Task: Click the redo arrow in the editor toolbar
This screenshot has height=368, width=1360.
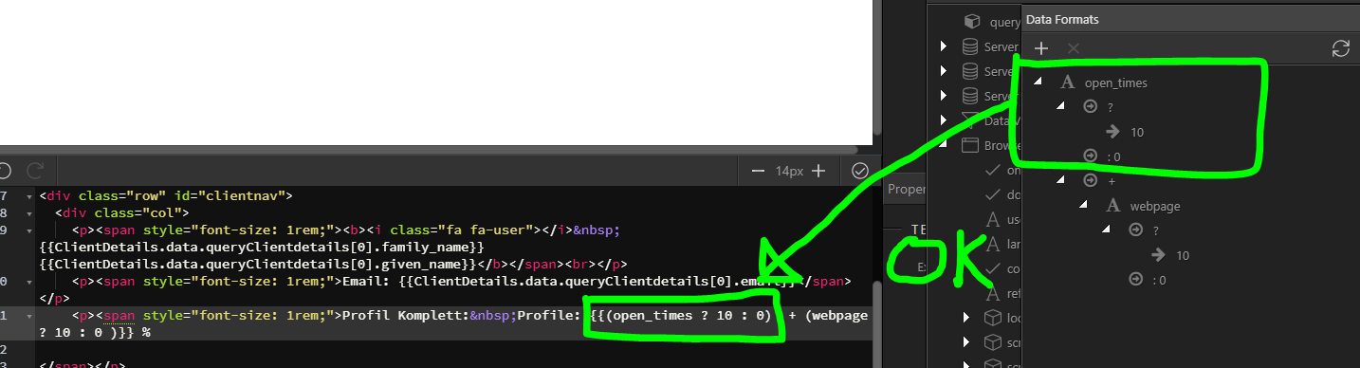Action: point(36,171)
